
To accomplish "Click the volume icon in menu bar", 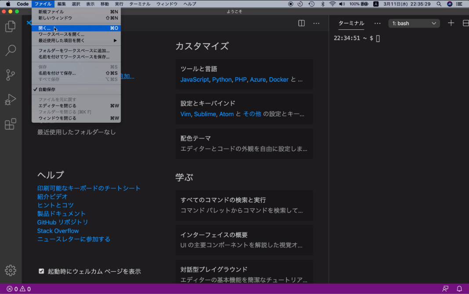I will click(x=342, y=4).
